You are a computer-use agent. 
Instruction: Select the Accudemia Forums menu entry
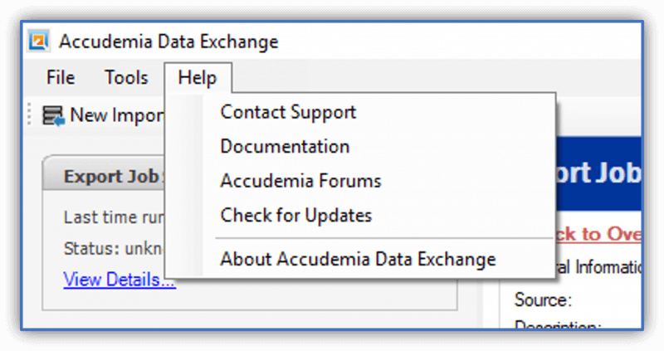coord(300,181)
